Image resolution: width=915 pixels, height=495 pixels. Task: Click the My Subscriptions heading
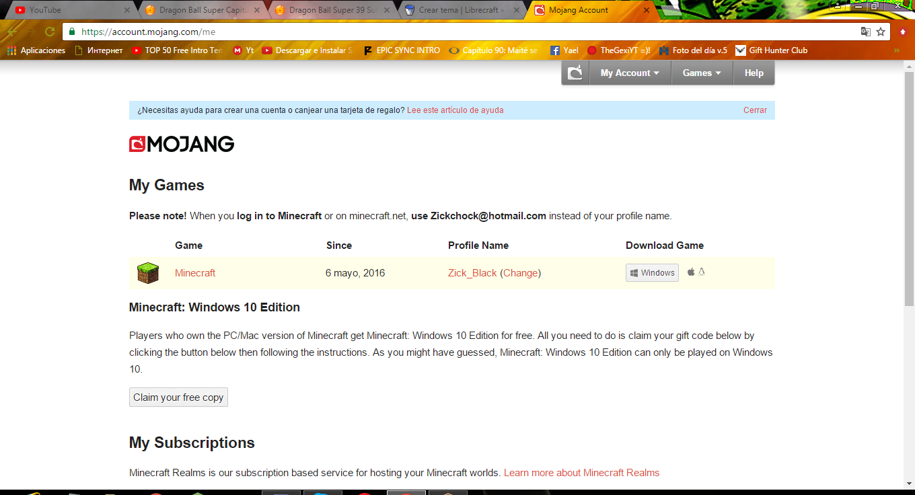pos(192,443)
